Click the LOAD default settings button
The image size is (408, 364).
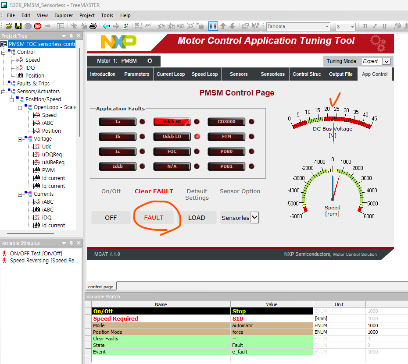pyautogui.click(x=197, y=218)
